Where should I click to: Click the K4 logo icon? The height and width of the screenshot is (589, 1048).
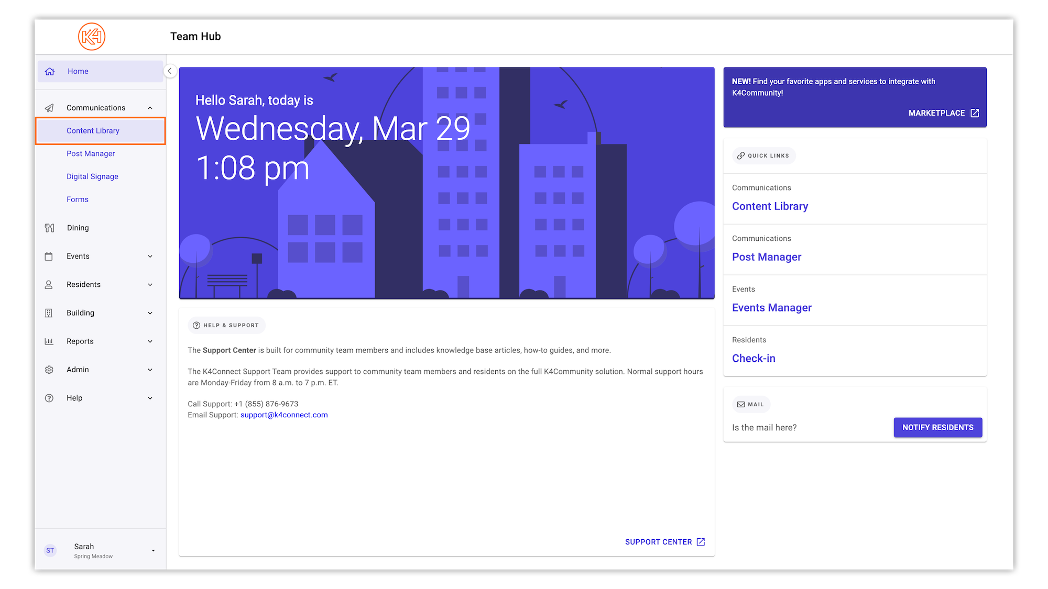click(92, 37)
